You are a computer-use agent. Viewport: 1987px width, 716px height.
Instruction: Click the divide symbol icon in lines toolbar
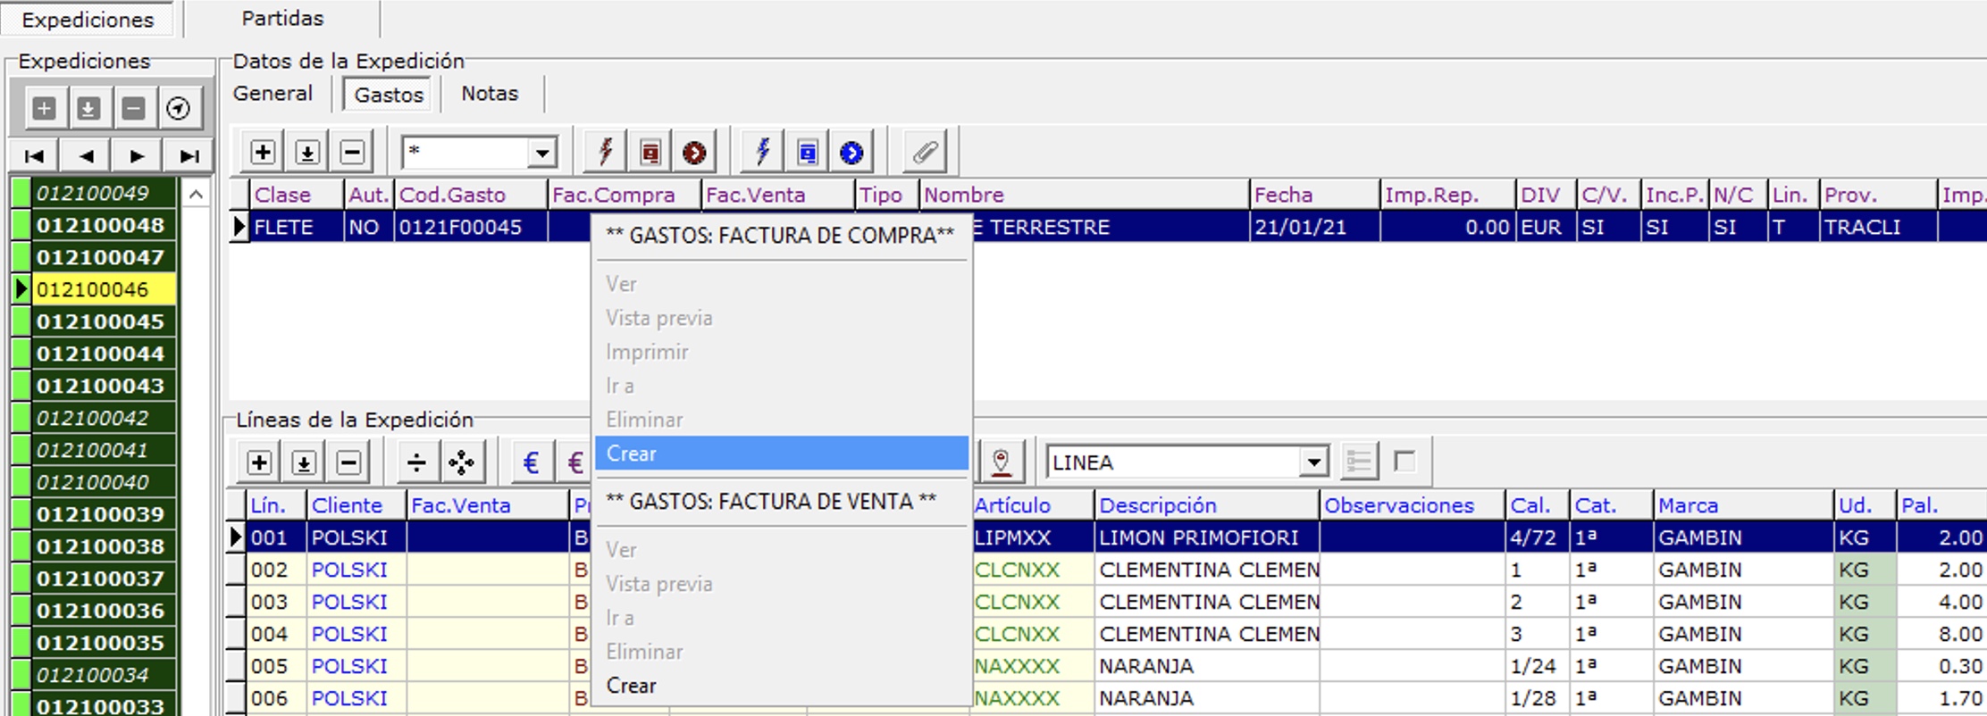click(x=416, y=462)
